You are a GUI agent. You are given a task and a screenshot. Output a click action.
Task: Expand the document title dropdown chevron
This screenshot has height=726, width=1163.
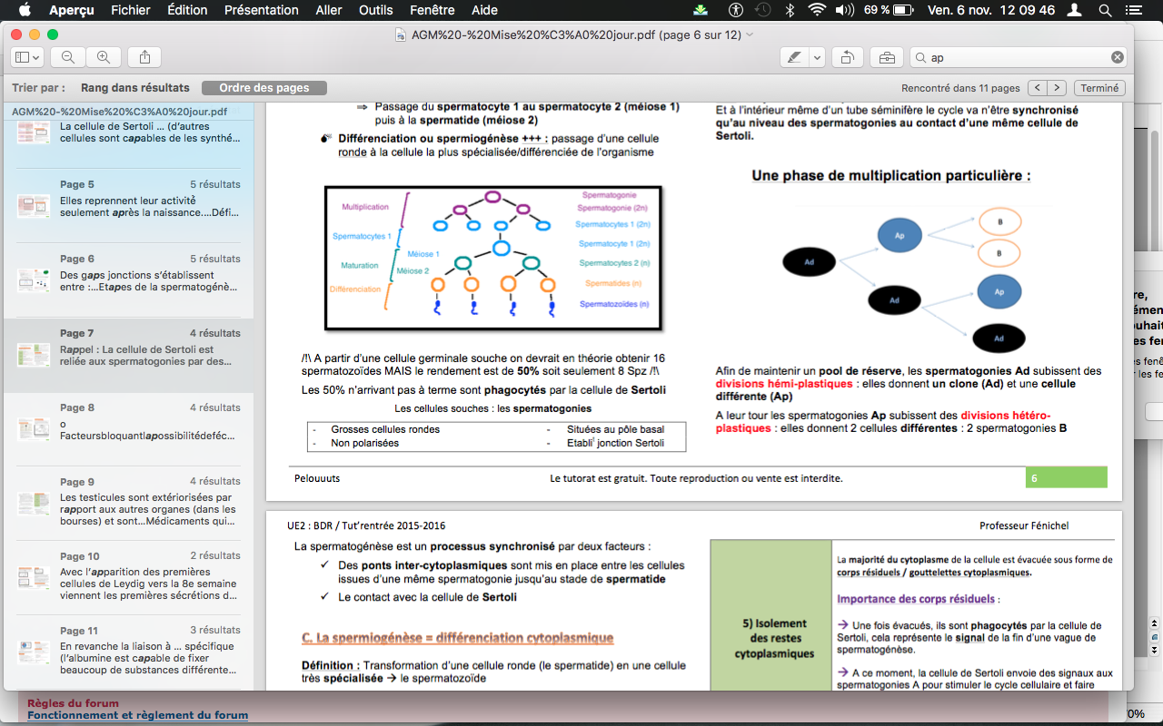(749, 34)
